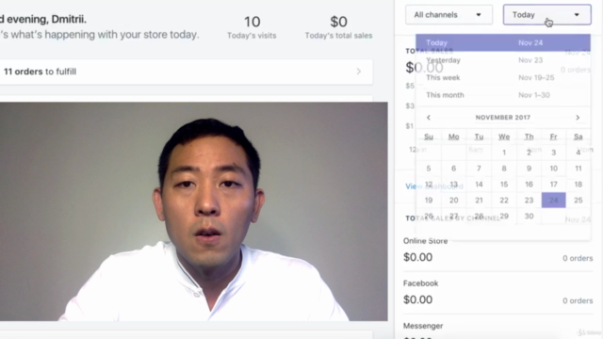Click the Facebook channel label
This screenshot has width=603, height=339.
(421, 283)
